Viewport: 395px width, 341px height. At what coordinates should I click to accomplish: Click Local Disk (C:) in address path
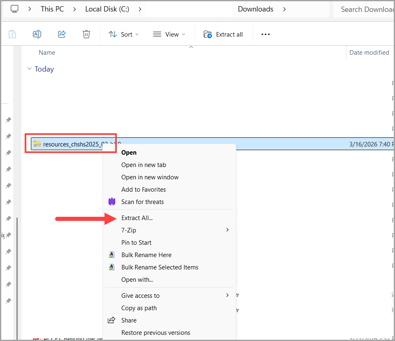(107, 9)
